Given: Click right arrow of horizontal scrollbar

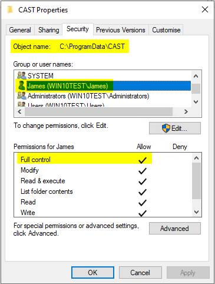Looking at the screenshot, I should pyautogui.click(x=186, y=112).
